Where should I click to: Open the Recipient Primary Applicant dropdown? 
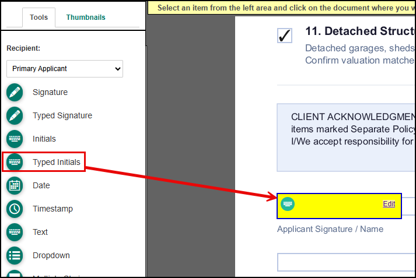65,69
